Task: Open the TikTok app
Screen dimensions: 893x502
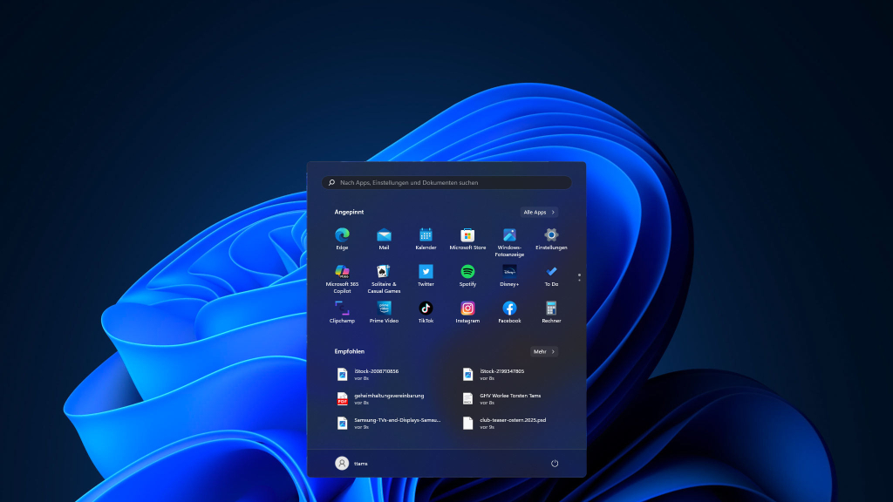Action: 426,312
